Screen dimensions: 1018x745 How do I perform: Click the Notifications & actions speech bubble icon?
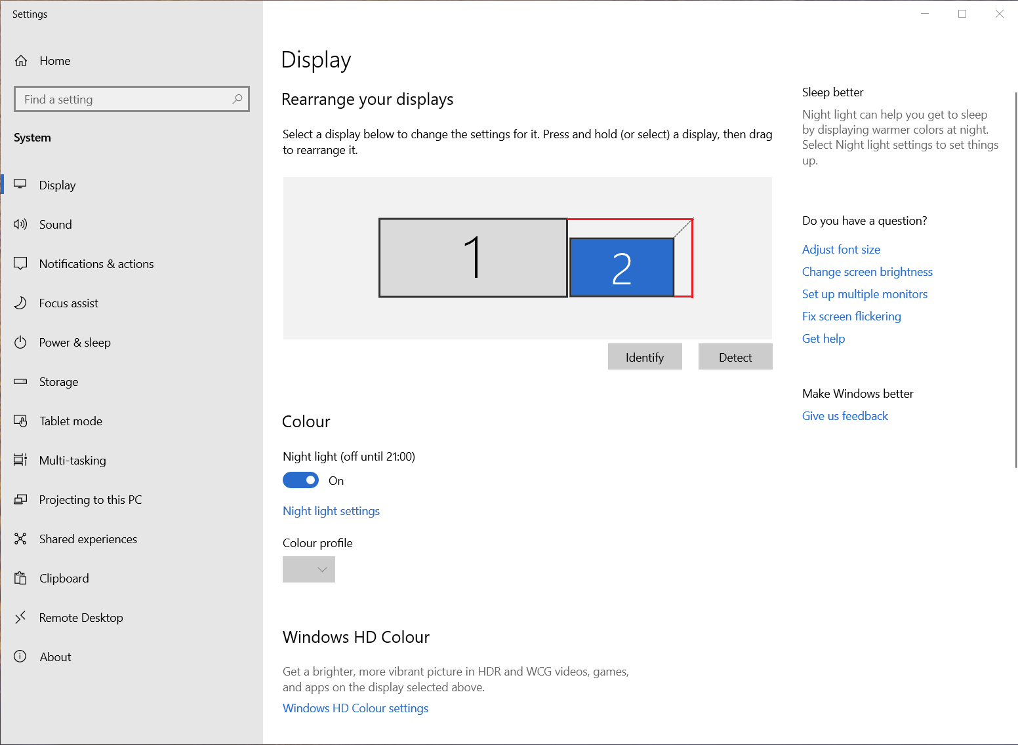tap(20, 263)
